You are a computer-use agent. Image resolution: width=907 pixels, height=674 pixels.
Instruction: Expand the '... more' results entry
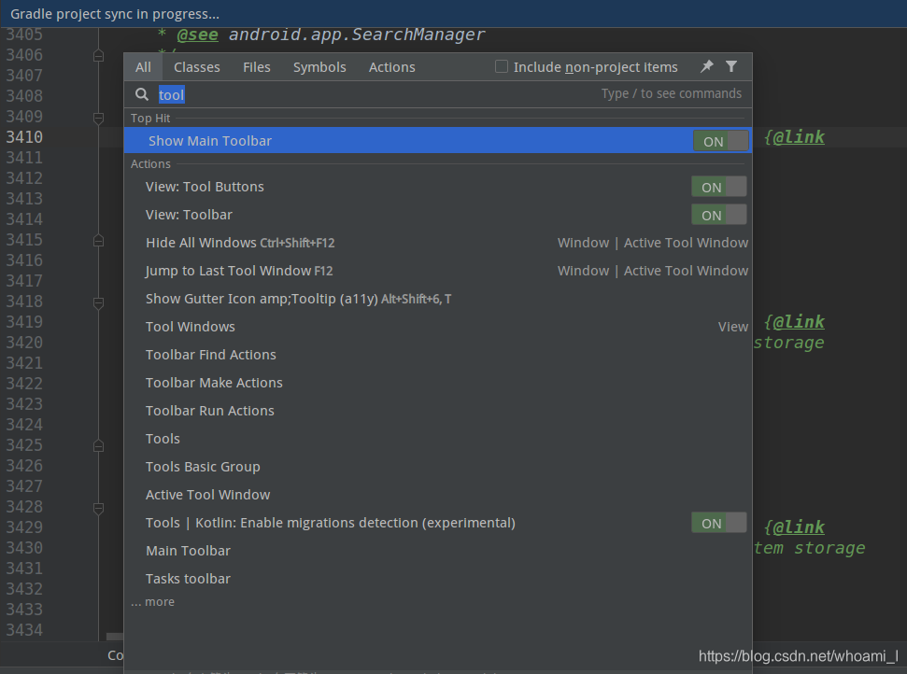tap(152, 601)
